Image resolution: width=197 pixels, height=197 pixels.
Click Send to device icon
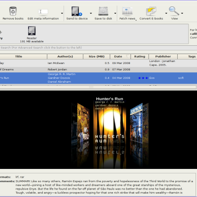tap(77, 11)
